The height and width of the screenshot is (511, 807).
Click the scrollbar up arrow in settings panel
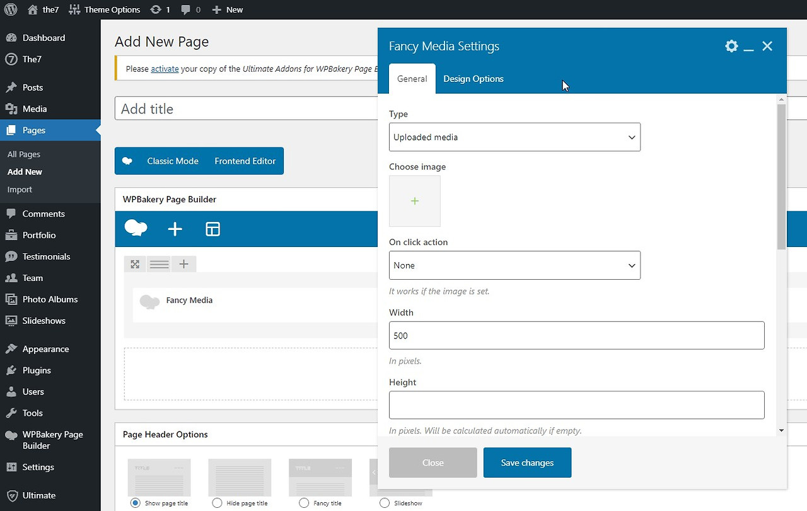(782, 100)
